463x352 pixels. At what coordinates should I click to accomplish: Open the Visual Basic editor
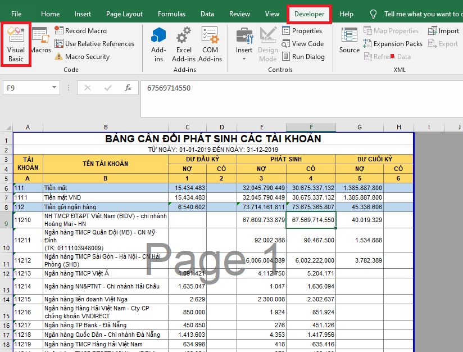point(16,43)
